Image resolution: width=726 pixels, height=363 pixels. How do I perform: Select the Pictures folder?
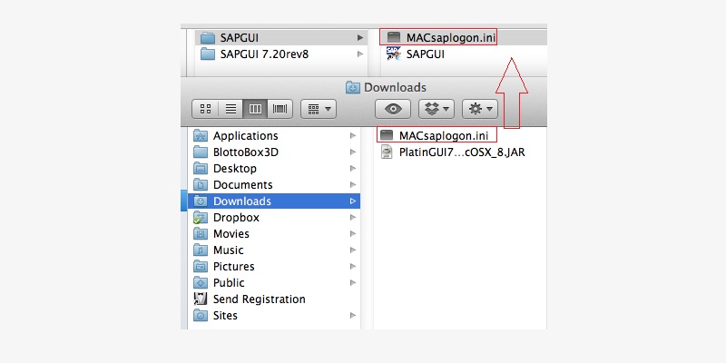coord(274,266)
